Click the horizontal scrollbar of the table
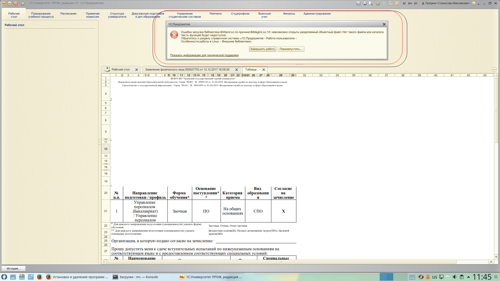 [x=281, y=262]
